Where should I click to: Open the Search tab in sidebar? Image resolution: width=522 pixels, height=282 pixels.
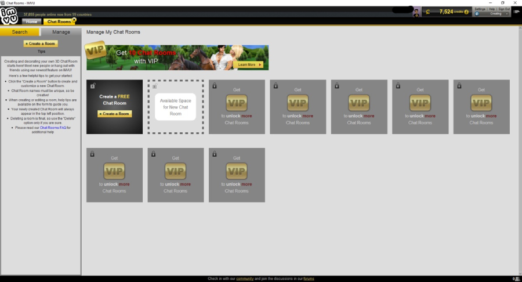[20, 32]
